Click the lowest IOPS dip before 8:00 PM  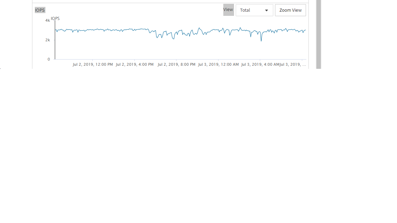173,39
